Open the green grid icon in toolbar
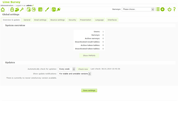Viewport: 178px width, 118px height. [x=40, y=9]
